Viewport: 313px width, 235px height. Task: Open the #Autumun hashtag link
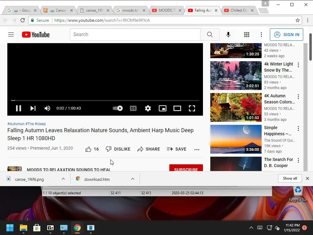coord(16,124)
